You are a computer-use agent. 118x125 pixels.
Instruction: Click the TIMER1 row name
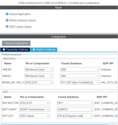[x=7, y=76]
